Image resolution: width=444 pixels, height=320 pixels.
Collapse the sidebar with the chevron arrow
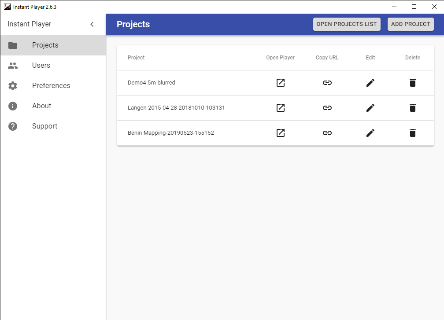click(92, 24)
